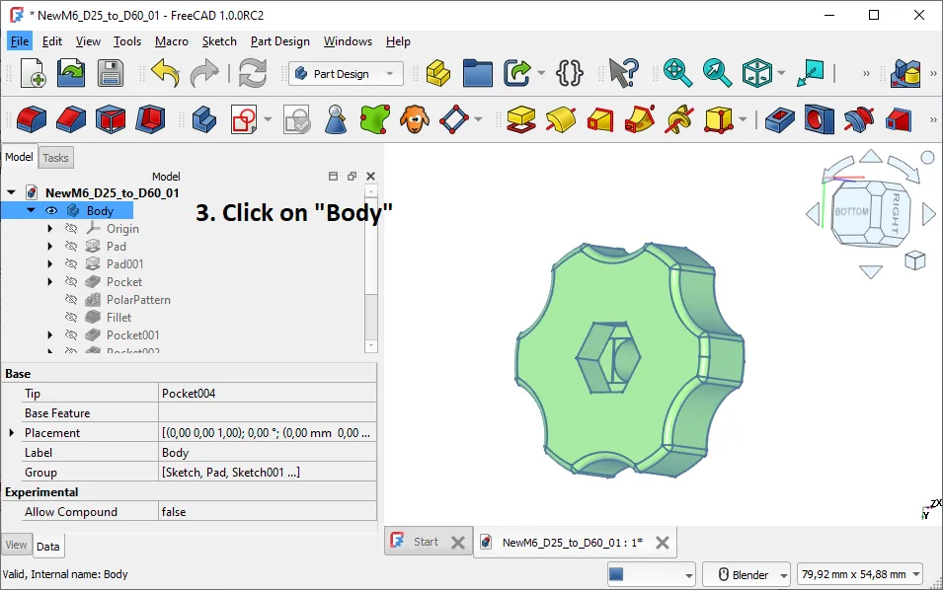Show the hidden Pad feature
Viewport: 943px width, 590px height.
pos(71,247)
